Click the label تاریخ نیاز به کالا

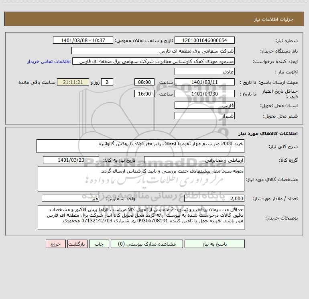[x=120, y=160]
